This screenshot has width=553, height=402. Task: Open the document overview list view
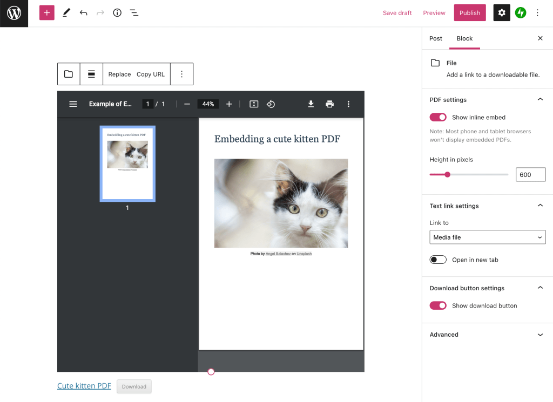click(134, 12)
